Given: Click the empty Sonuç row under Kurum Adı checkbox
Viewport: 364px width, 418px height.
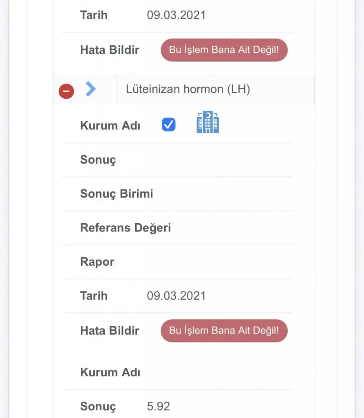Looking at the screenshot, I should click(98, 160).
